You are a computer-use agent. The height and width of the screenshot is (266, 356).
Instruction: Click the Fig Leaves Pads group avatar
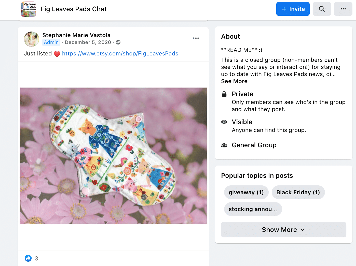pyautogui.click(x=29, y=9)
